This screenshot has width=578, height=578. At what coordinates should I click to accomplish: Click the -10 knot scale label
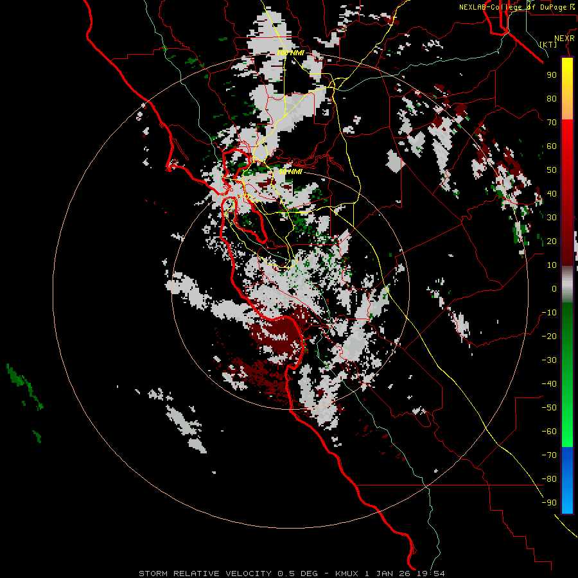(x=549, y=313)
